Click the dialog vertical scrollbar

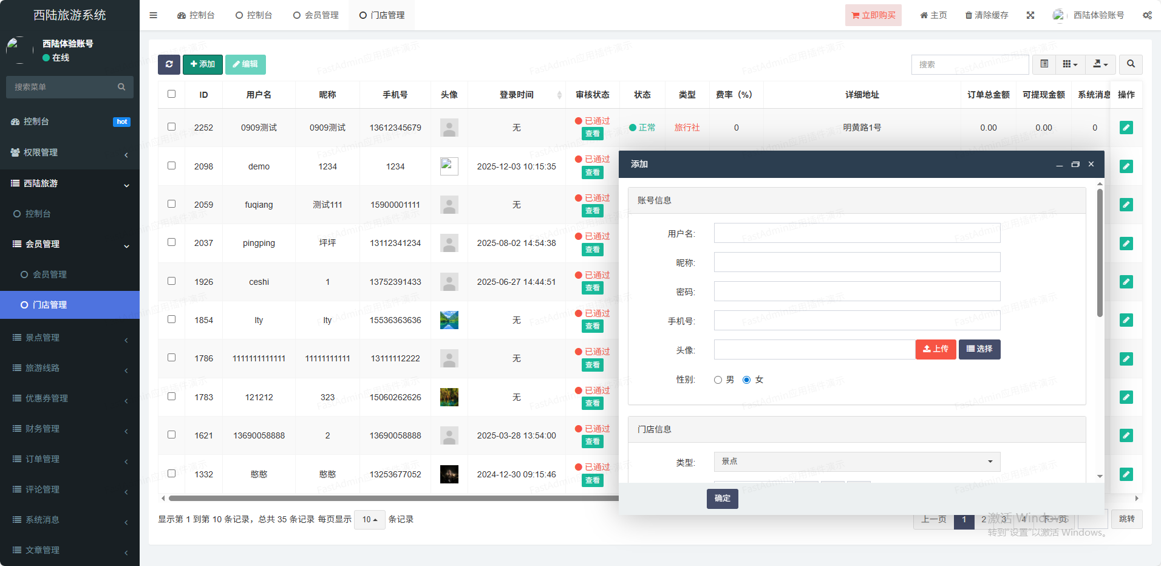tap(1100, 253)
